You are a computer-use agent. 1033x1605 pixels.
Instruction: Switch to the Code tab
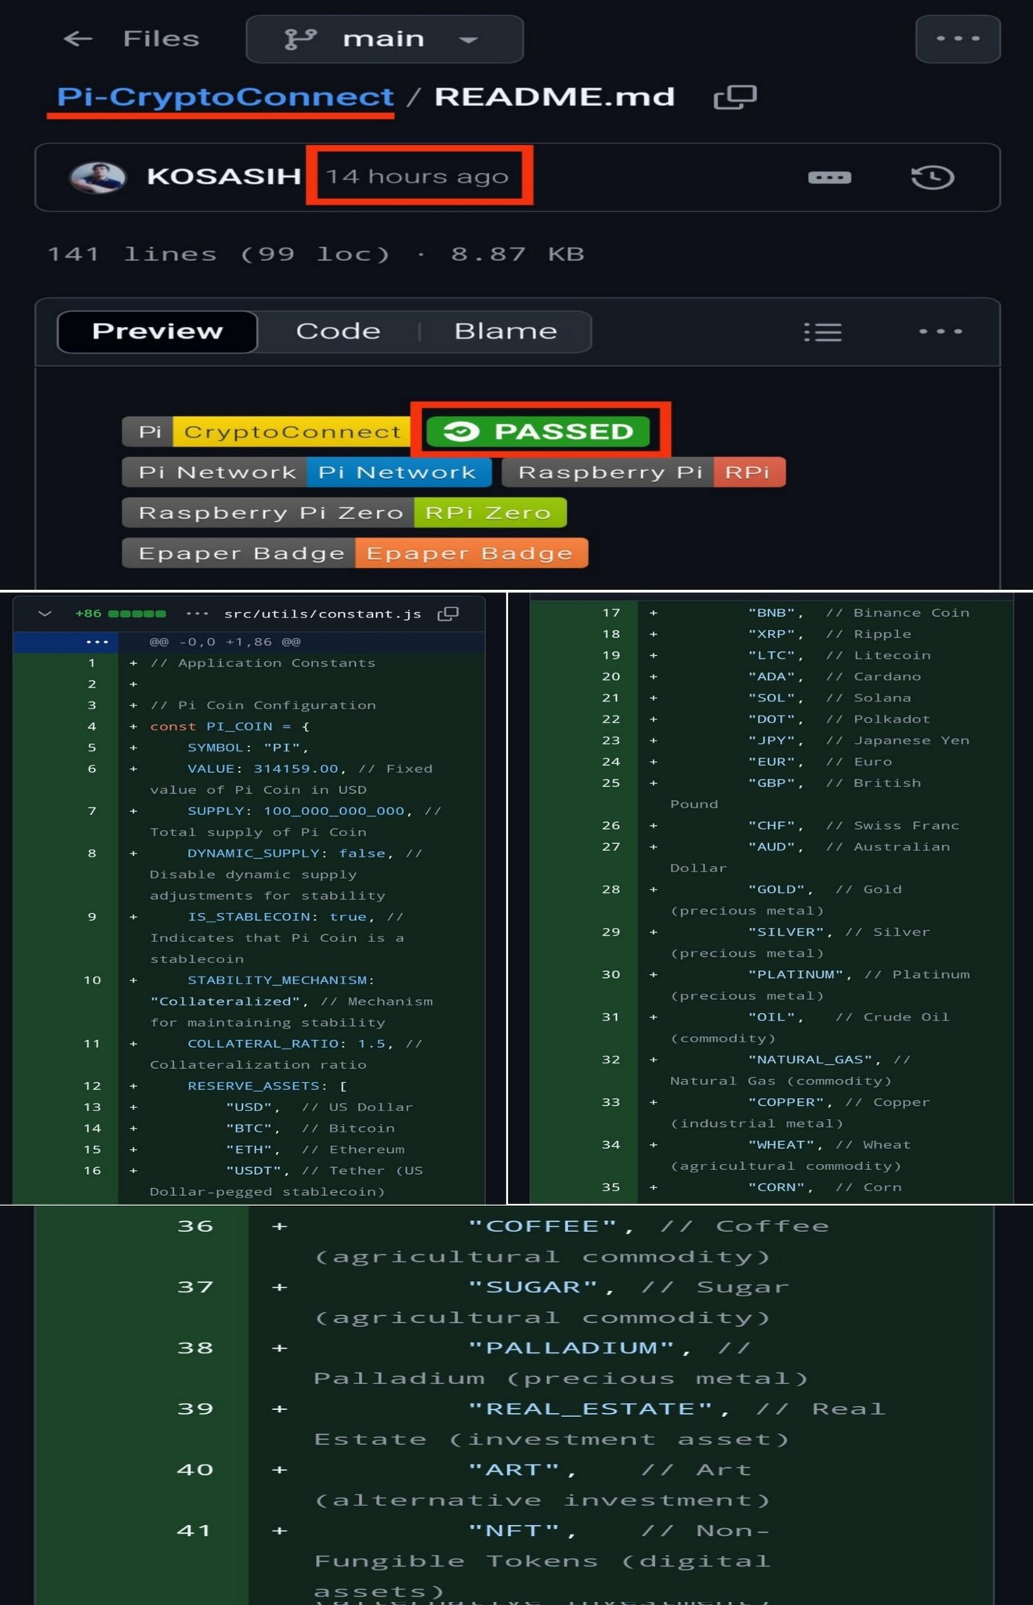[x=338, y=332]
